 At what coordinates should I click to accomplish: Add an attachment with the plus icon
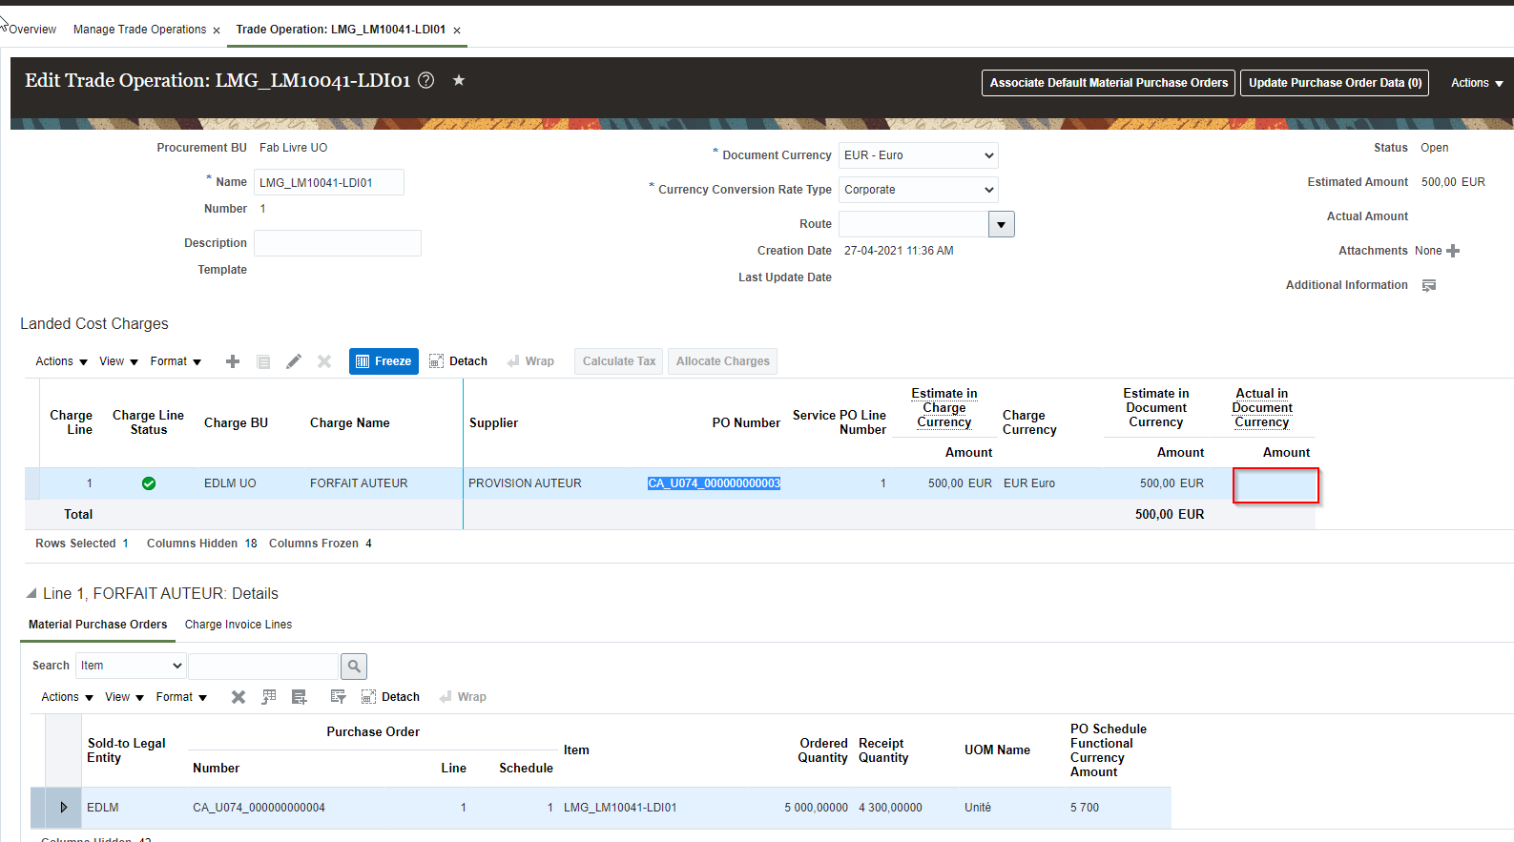1453,251
